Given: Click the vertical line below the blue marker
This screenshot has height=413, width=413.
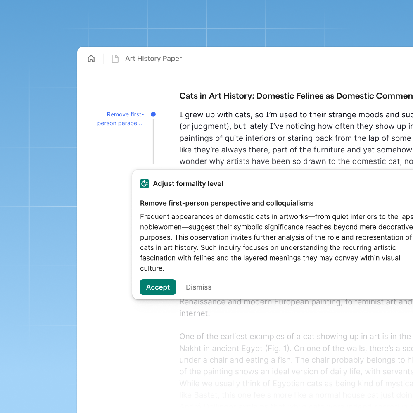Looking at the screenshot, I should point(153,140).
